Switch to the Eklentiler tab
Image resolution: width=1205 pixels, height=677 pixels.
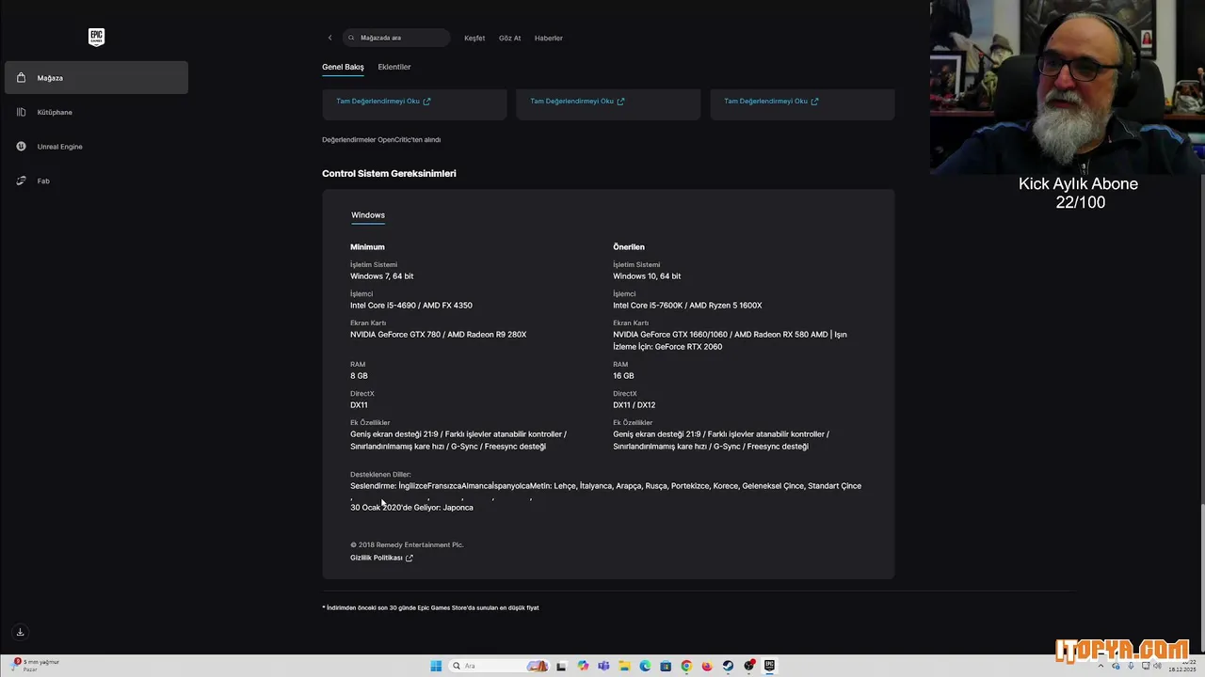[x=394, y=67]
